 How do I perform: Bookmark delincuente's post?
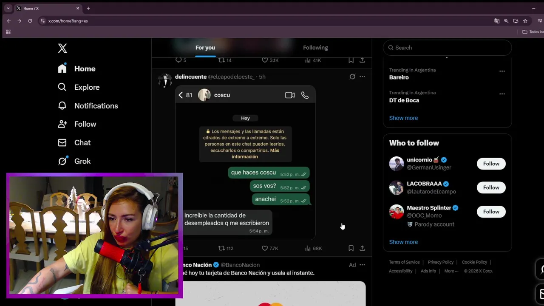pos(351,248)
